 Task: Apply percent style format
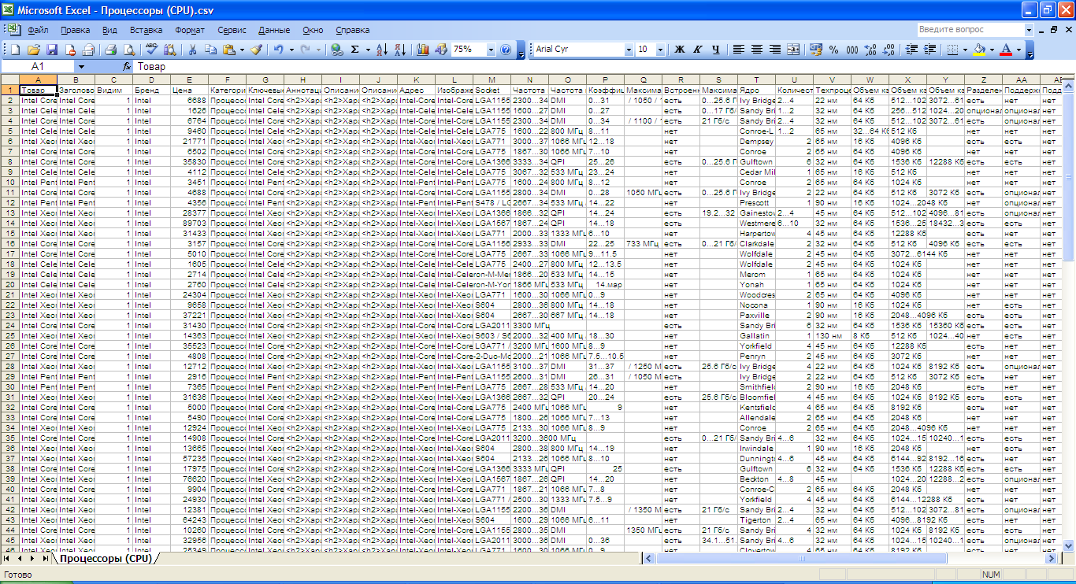(833, 49)
